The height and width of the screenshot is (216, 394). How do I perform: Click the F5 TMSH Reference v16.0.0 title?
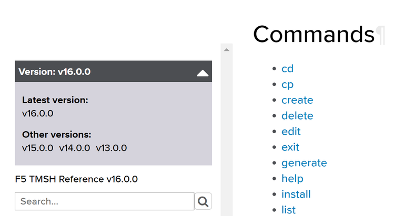(76, 179)
